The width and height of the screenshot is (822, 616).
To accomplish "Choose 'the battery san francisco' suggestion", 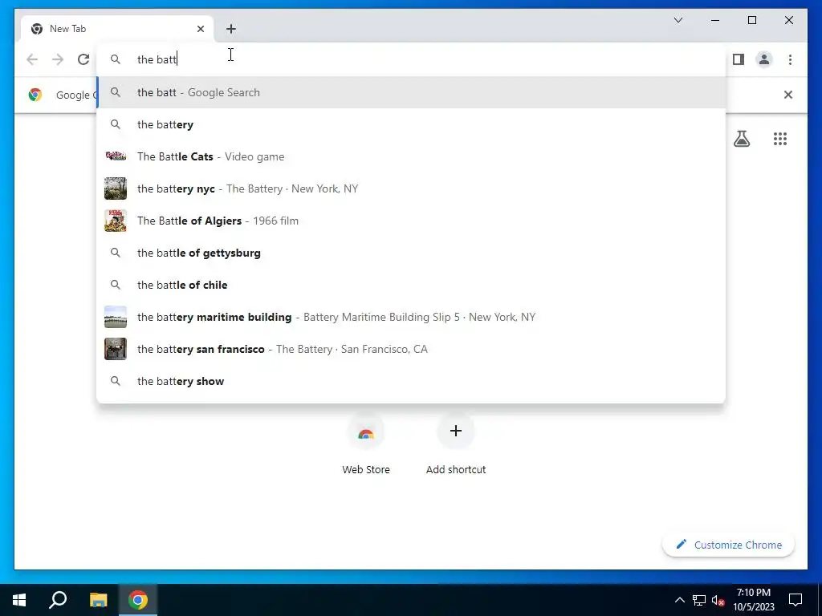I will click(x=411, y=349).
